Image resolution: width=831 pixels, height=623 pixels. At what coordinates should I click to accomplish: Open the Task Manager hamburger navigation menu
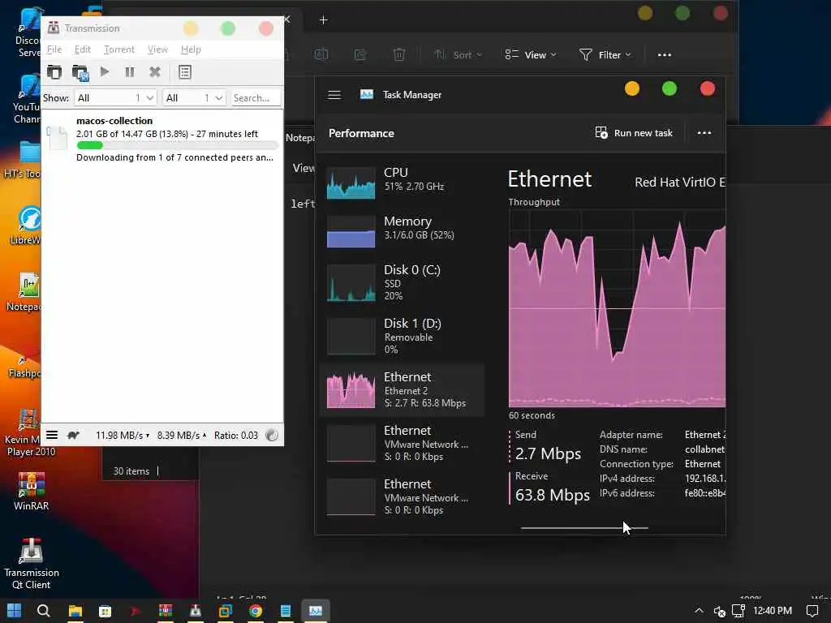(334, 95)
